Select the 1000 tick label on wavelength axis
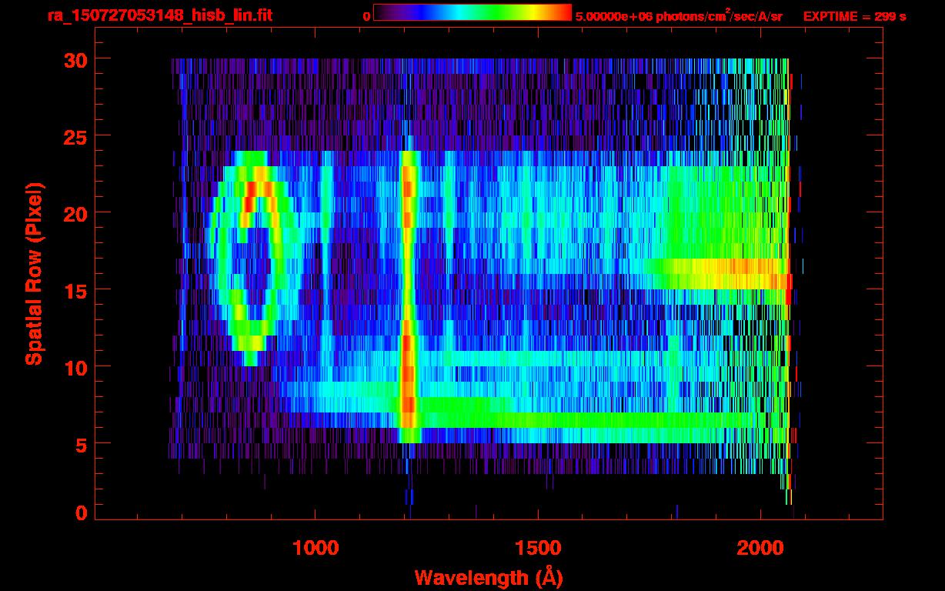 pyautogui.click(x=316, y=548)
